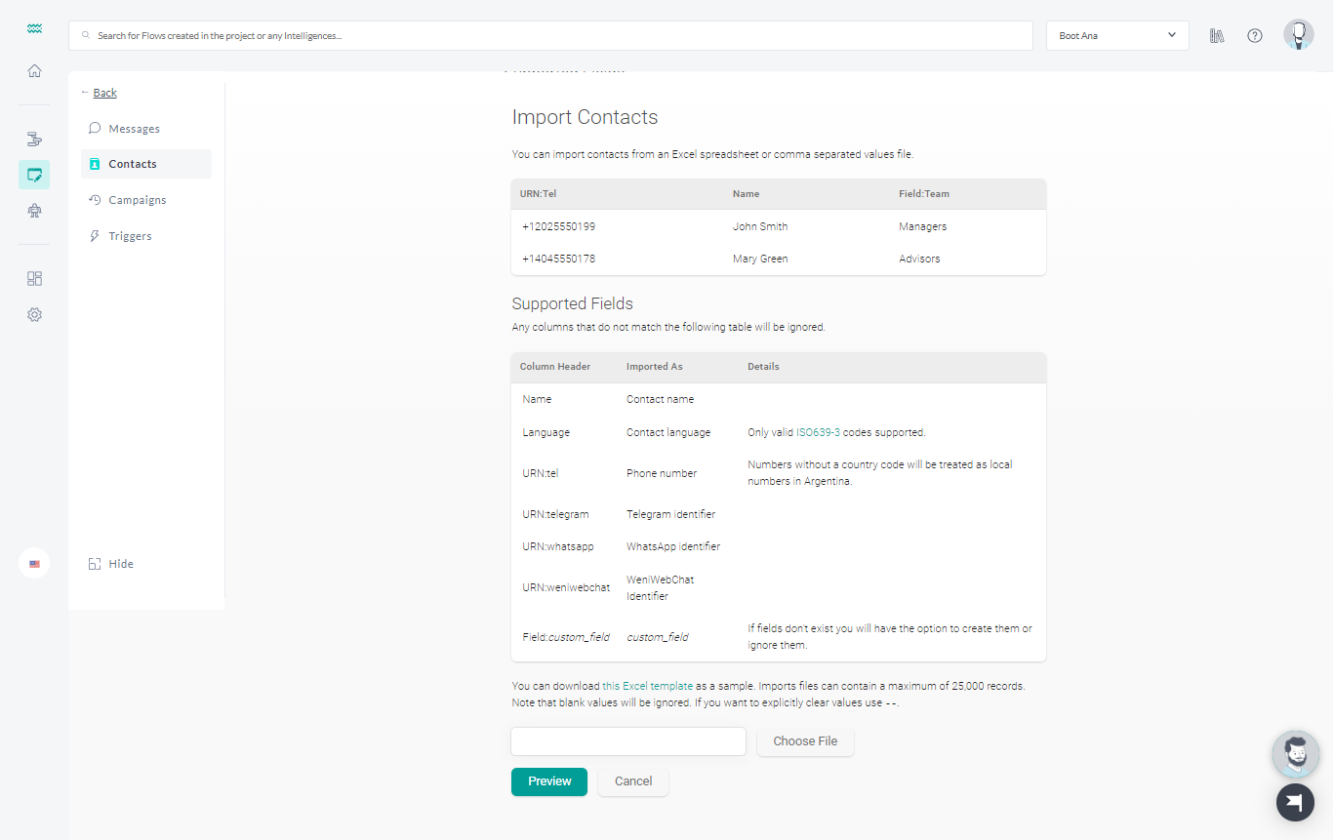The image size is (1334, 840).
Task: Open the library books icon in header
Action: [1216, 36]
